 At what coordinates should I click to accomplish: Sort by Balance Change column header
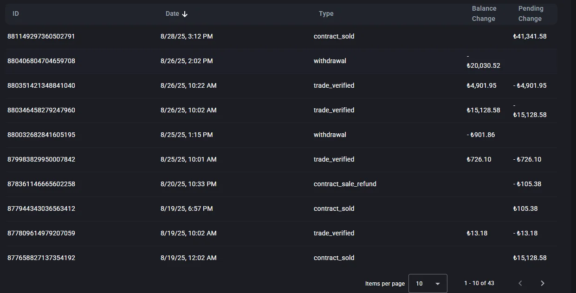click(484, 13)
